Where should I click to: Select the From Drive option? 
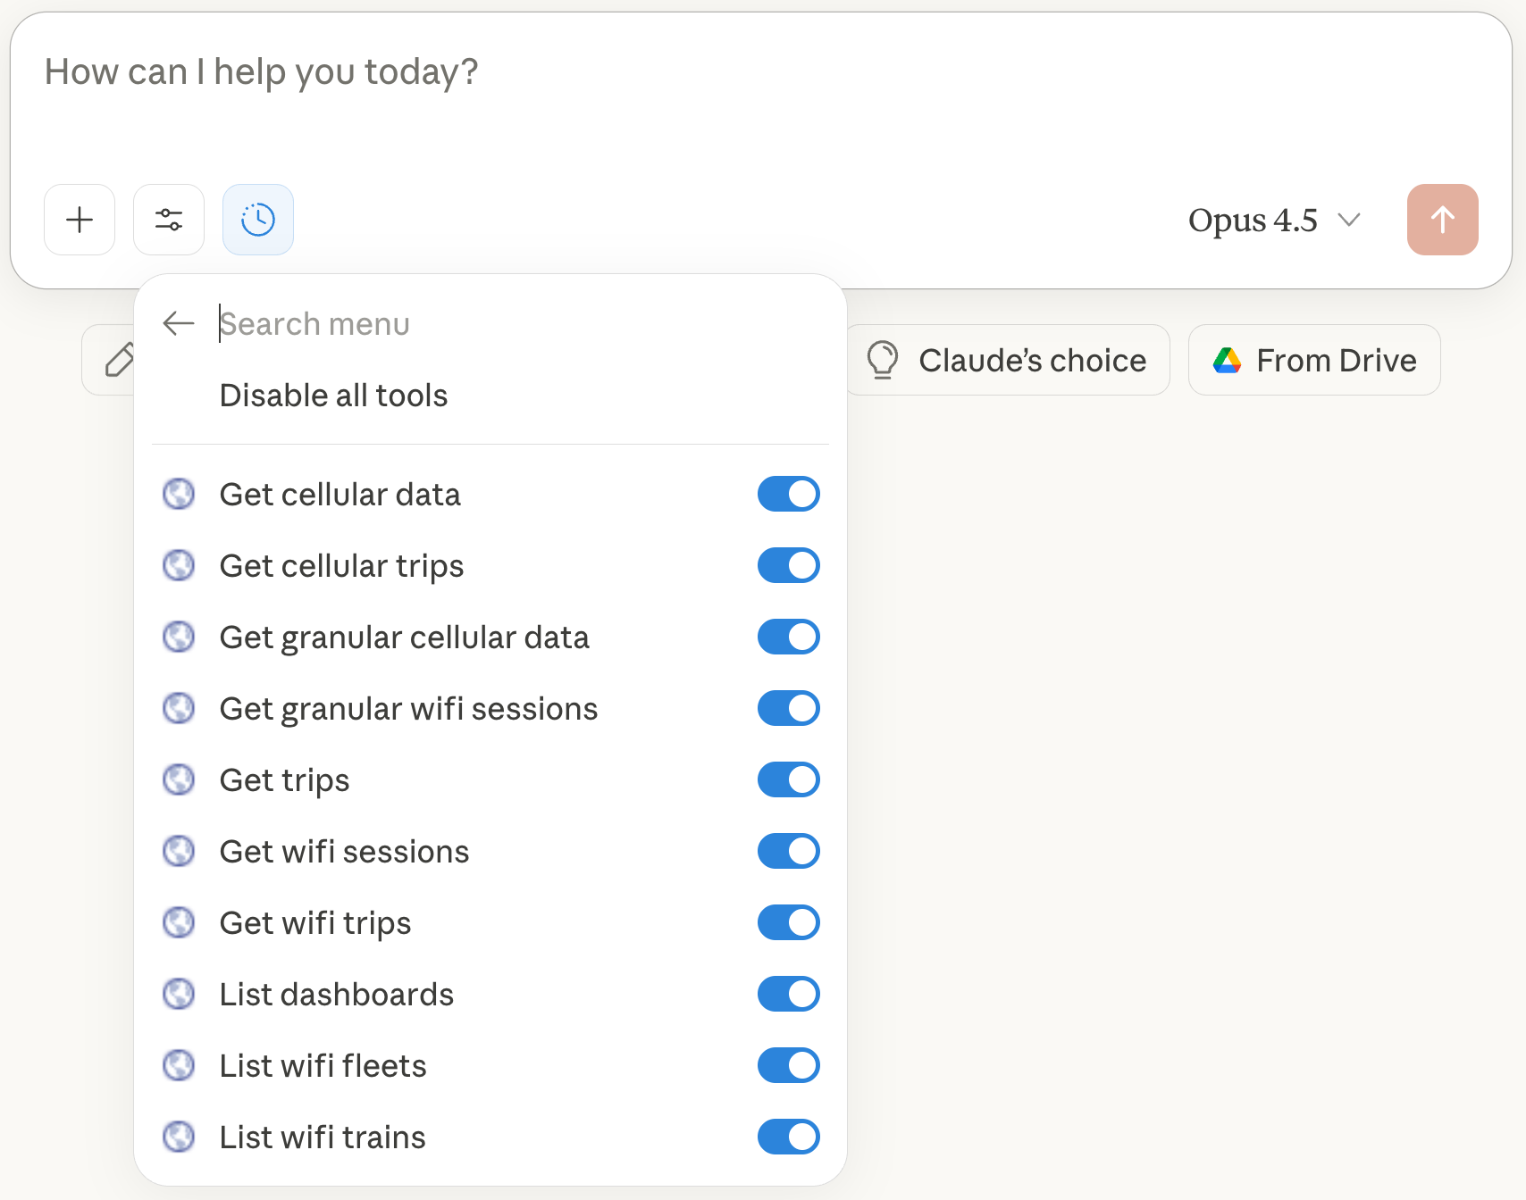(1313, 360)
